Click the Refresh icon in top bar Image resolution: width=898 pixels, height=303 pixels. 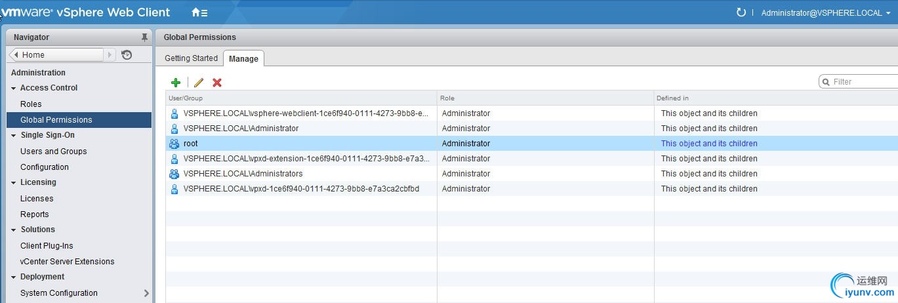(x=741, y=12)
